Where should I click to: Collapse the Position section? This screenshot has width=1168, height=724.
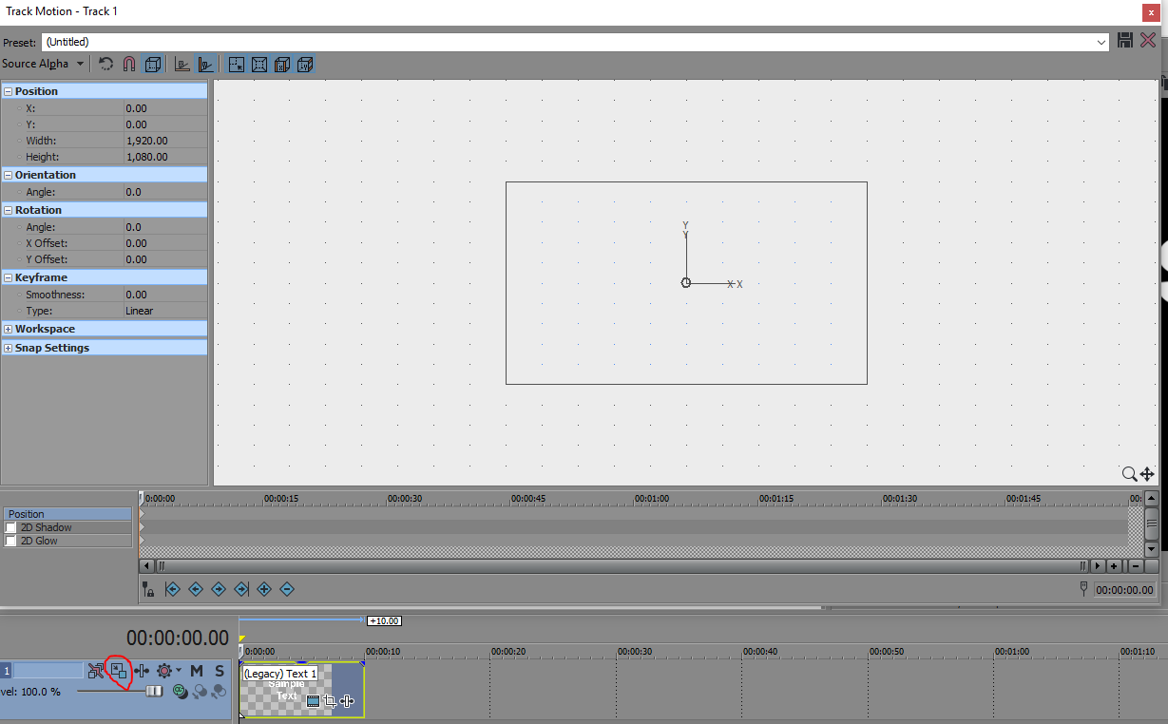[8, 91]
